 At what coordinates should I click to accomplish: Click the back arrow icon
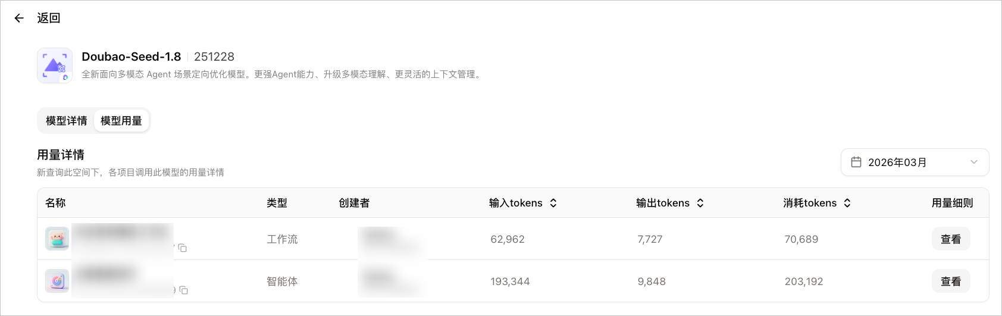19,18
